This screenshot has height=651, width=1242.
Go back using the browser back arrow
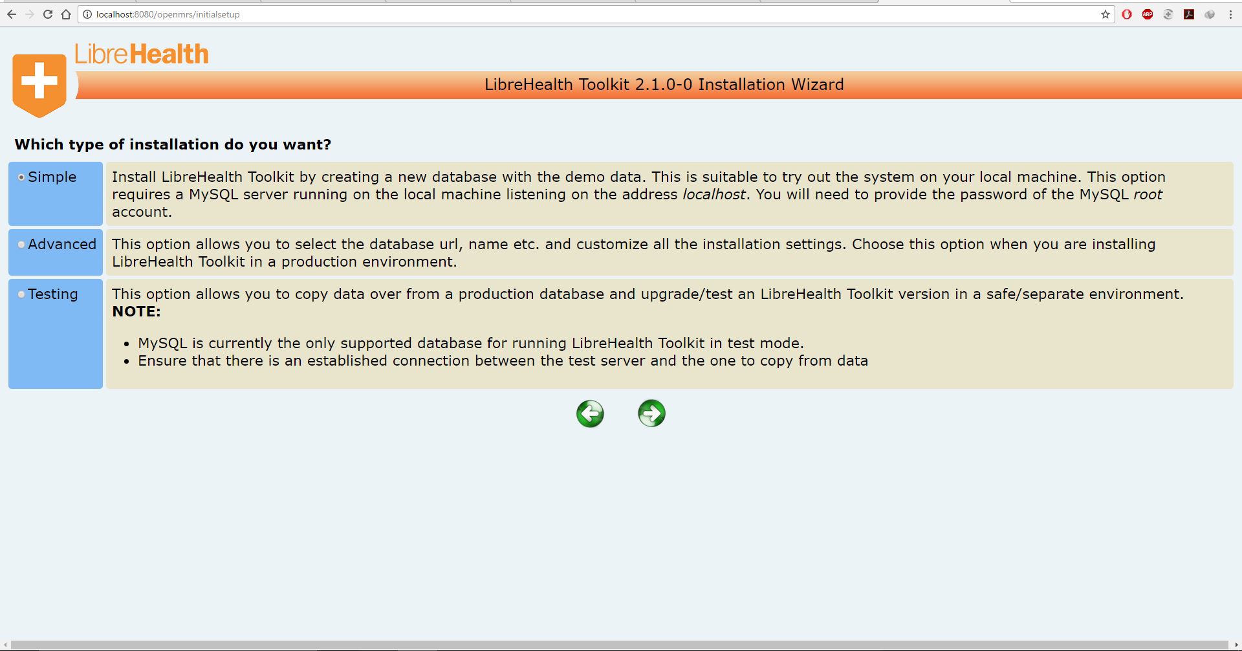pos(12,14)
